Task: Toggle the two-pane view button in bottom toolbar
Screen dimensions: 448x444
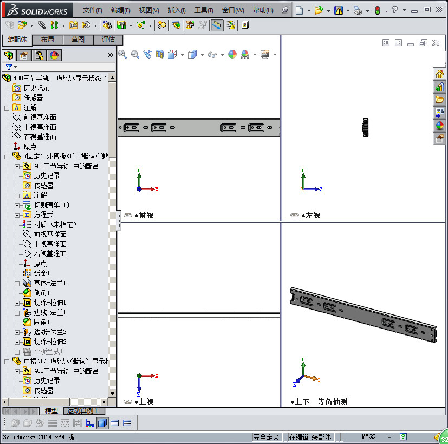Action: tap(114, 423)
